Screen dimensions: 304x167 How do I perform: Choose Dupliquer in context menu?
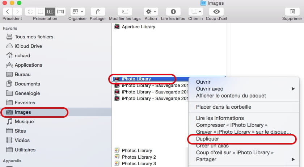point(244,139)
